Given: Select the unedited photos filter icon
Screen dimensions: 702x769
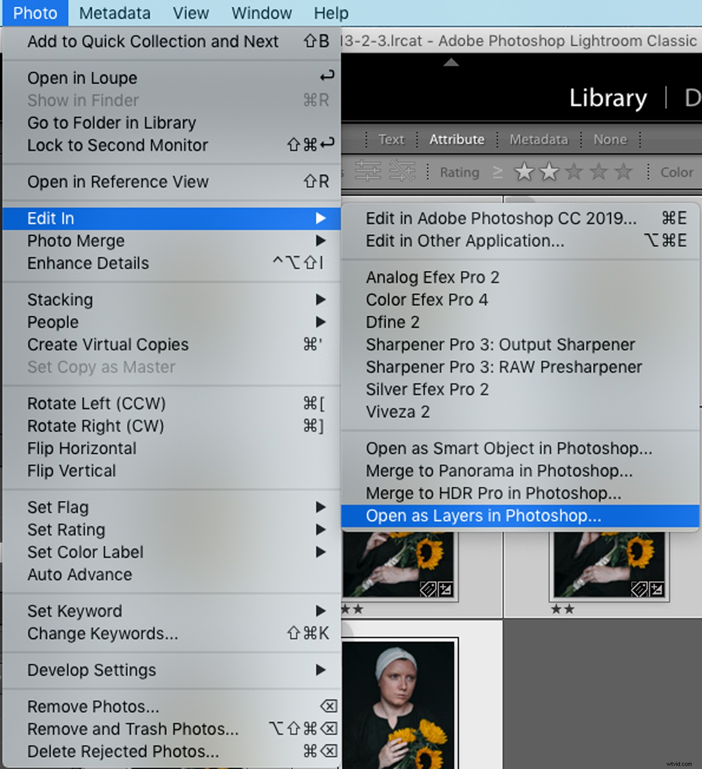Looking at the screenshot, I should point(403,171).
